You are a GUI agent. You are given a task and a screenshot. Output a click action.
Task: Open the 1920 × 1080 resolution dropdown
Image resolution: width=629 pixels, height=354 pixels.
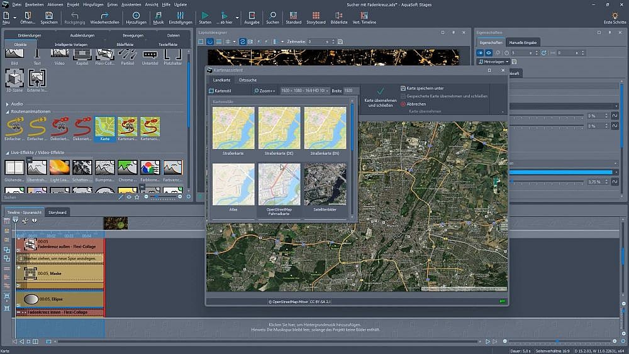point(304,91)
